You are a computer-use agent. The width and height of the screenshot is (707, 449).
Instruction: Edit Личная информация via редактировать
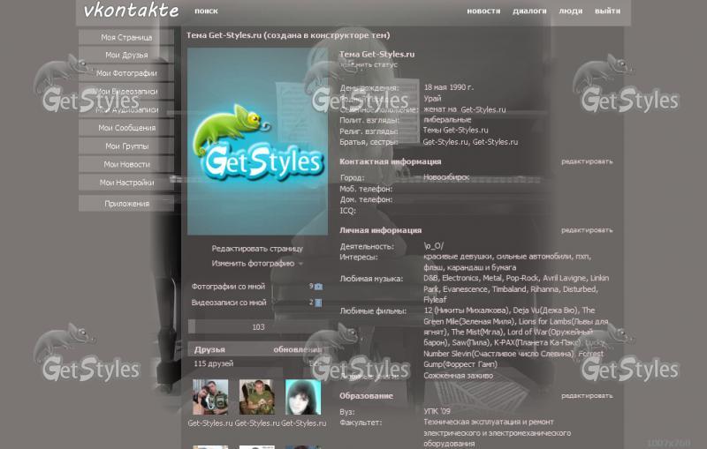[x=587, y=230]
